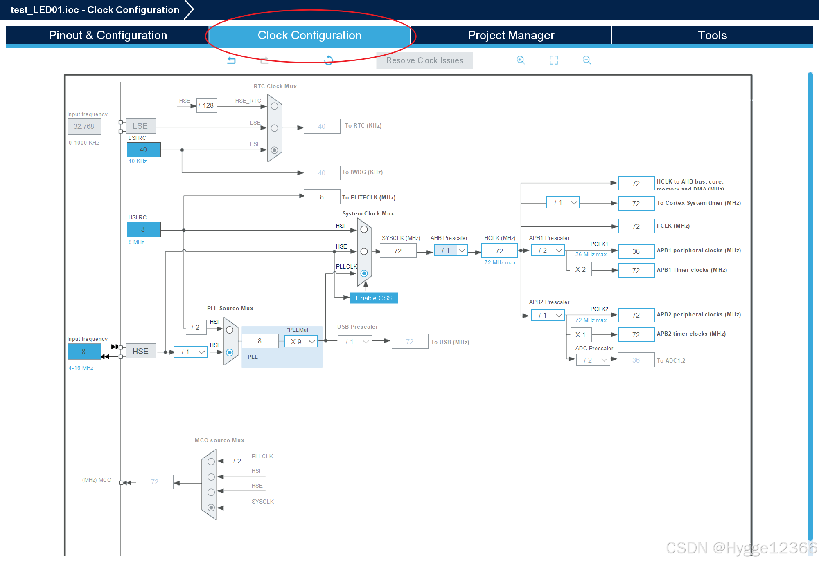
Task: Click the zoom in magnifier icon
Action: tap(520, 60)
